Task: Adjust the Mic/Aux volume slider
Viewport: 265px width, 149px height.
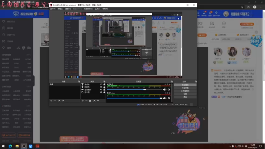Action: tap(161, 98)
